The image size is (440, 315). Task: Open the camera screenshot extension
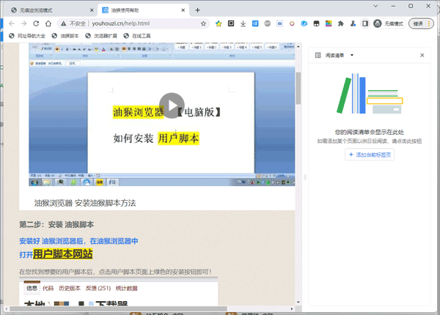280,23
